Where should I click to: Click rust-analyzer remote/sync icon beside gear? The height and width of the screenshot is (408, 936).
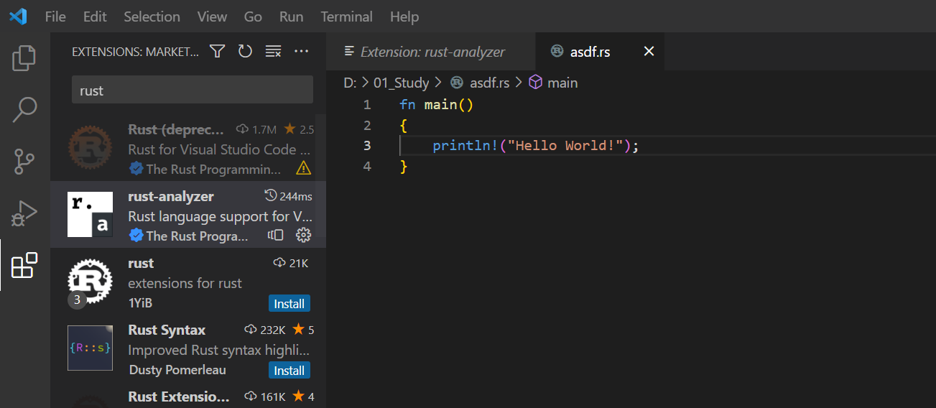coord(276,235)
